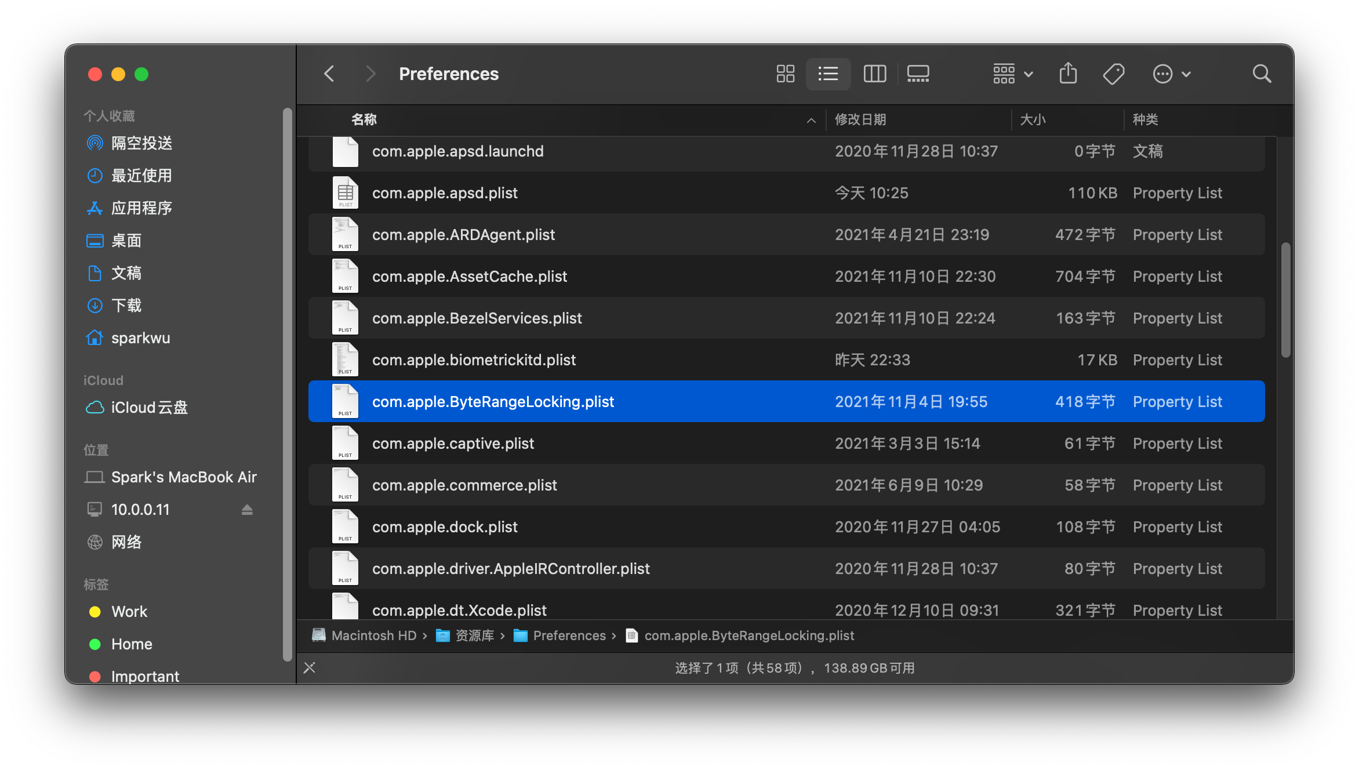Open iCloud 云盘 in sidebar
Screen dimensions: 1359x770
[x=148, y=408]
